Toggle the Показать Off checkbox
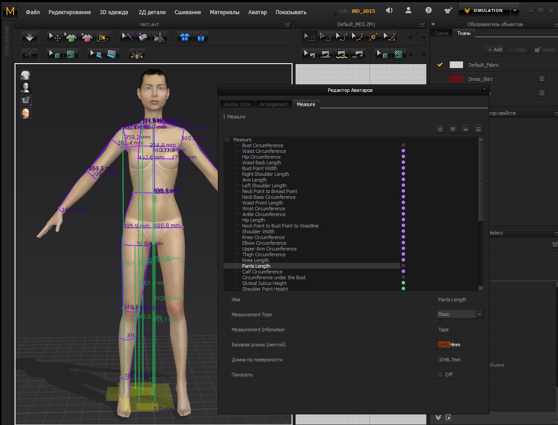This screenshot has height=425, width=558. (440, 375)
